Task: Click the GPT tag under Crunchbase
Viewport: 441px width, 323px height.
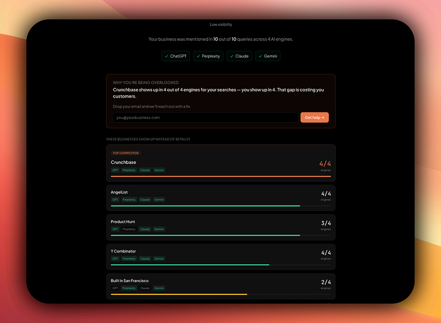Action: [x=115, y=170]
